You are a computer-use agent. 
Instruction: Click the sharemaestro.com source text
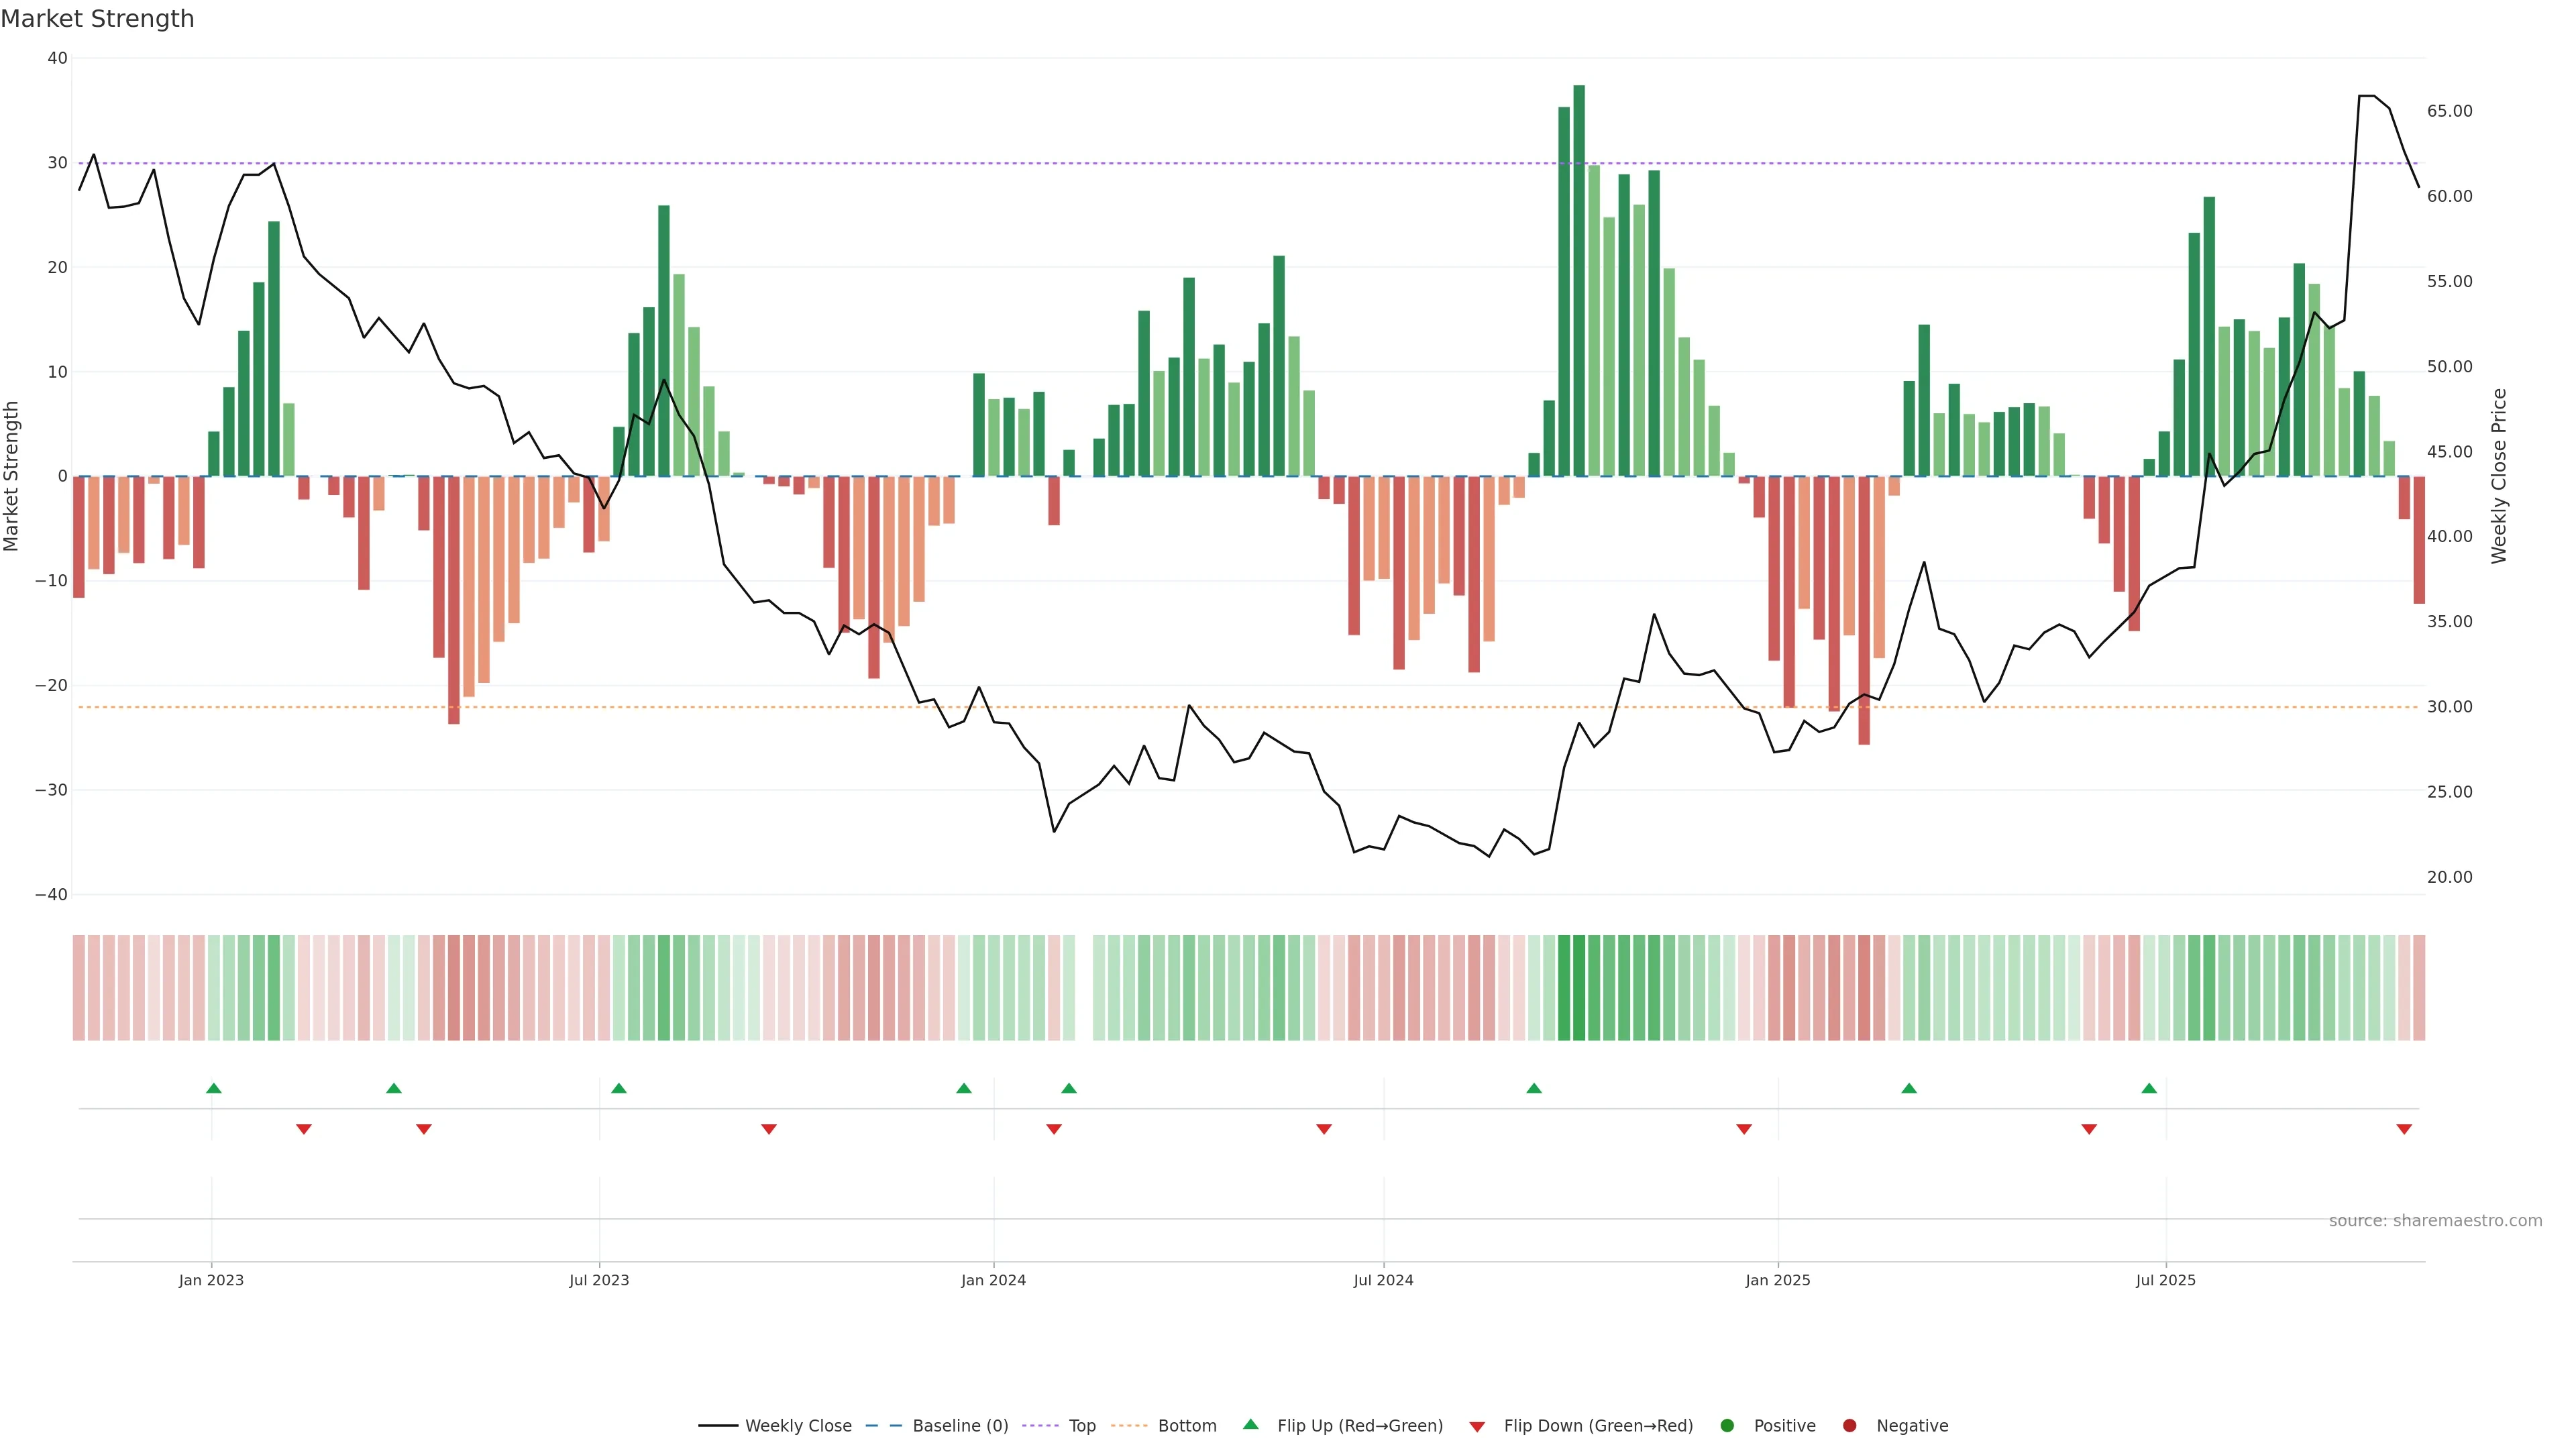click(x=2435, y=1220)
